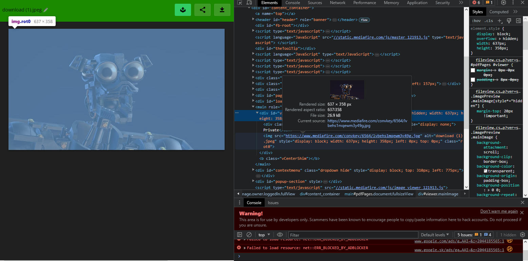
Task: Collapse the main role node
Action: click(x=253, y=107)
